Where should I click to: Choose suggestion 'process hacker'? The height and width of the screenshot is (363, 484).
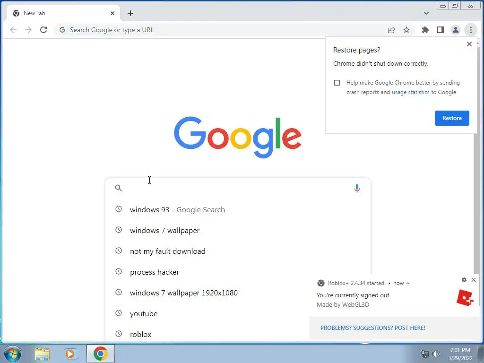point(238,272)
